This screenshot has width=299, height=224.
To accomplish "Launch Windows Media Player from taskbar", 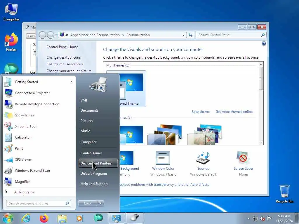I will tap(79, 218).
